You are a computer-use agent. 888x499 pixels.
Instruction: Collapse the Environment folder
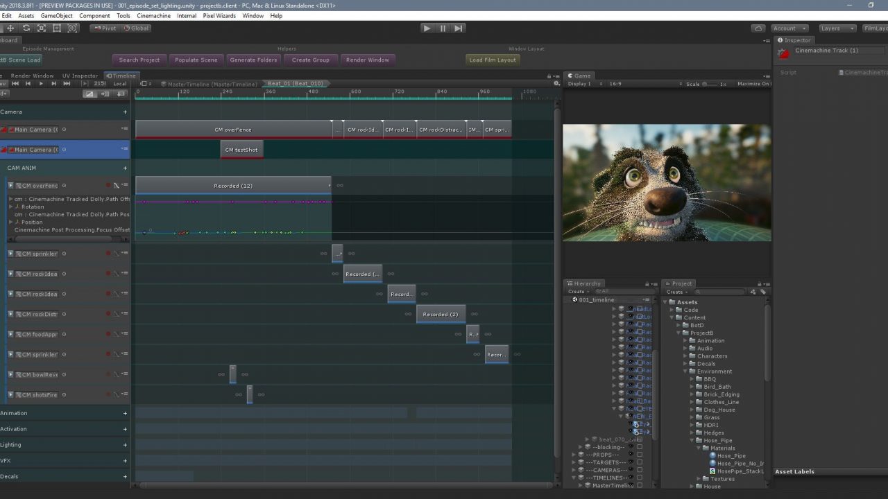[x=685, y=371]
